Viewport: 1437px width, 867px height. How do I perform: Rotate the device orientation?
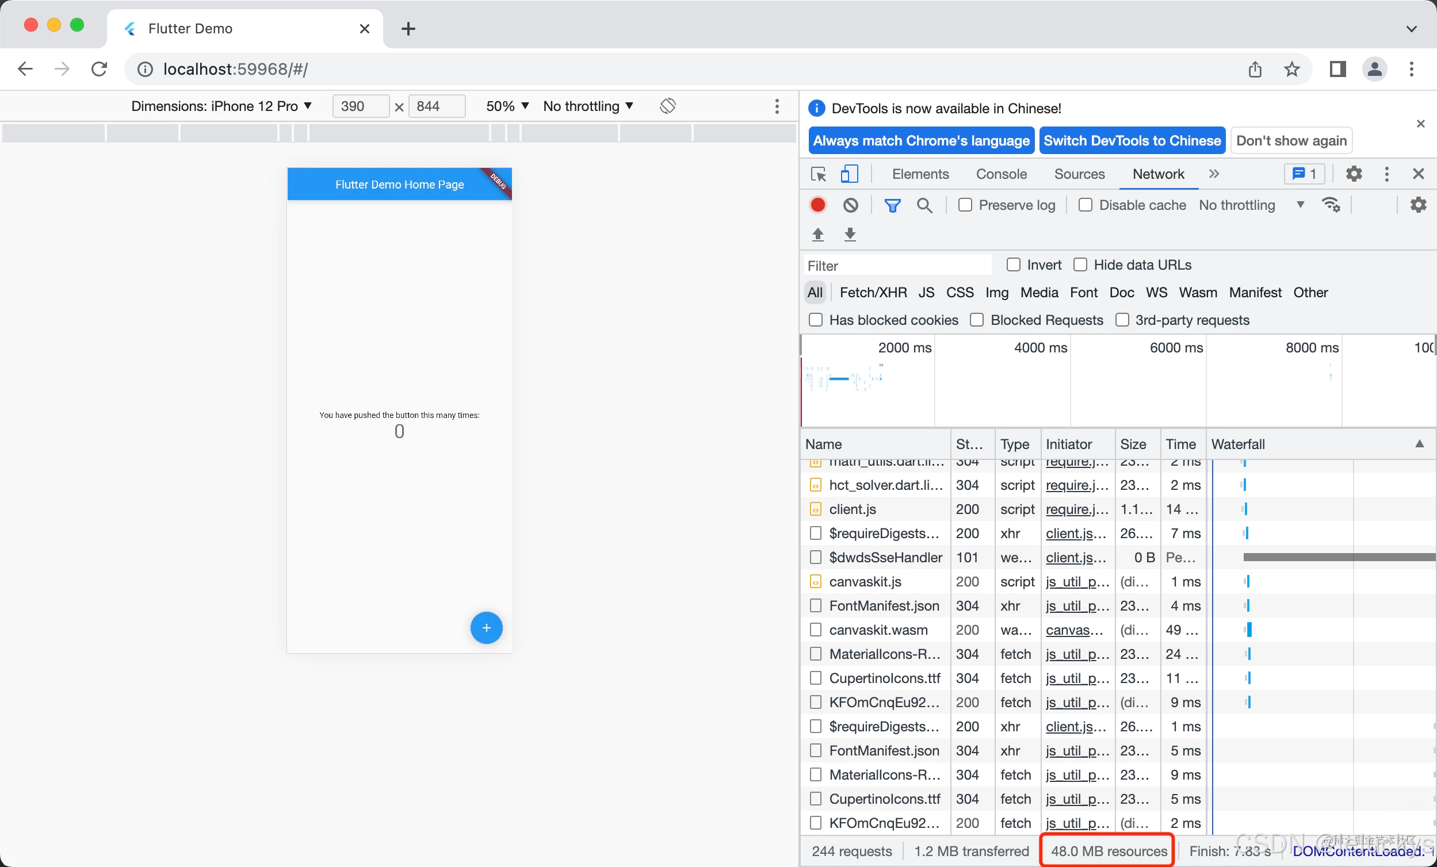(668, 106)
